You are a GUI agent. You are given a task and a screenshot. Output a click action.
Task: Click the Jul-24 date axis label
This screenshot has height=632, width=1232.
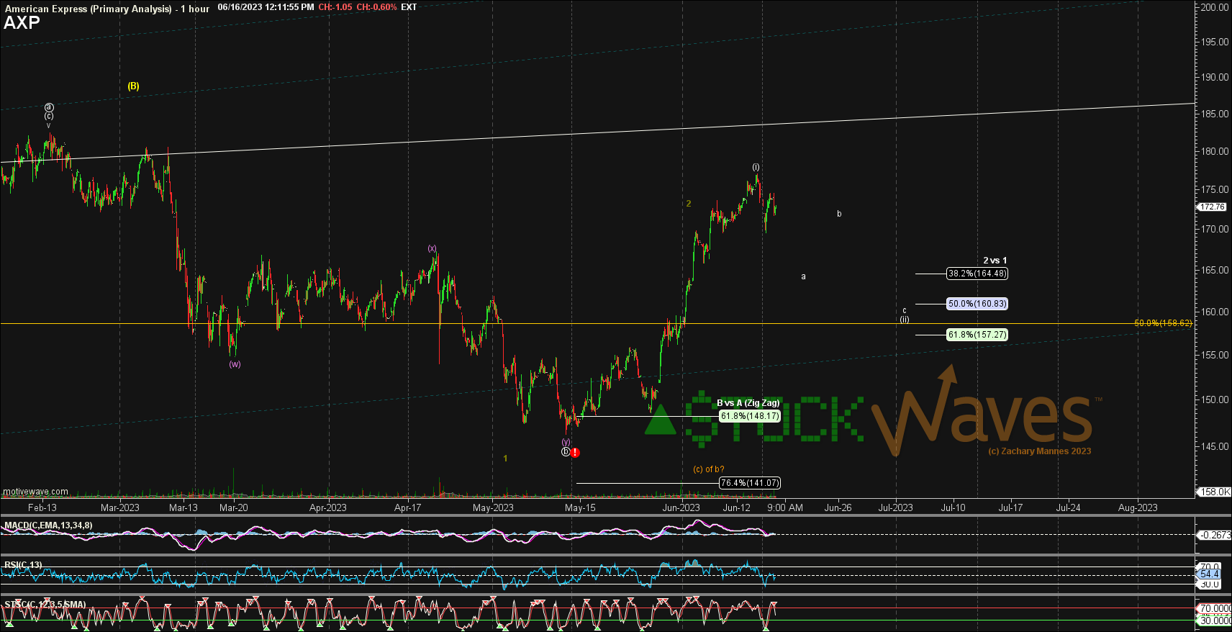point(1068,507)
